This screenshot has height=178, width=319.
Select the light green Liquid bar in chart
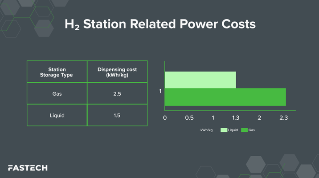[200, 80]
